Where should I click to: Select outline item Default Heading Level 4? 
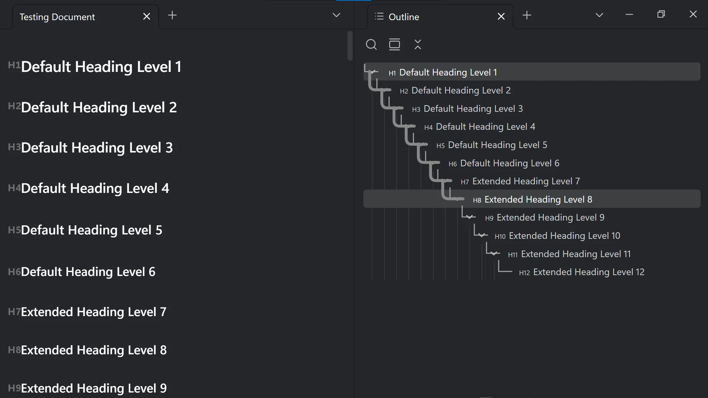point(532,127)
